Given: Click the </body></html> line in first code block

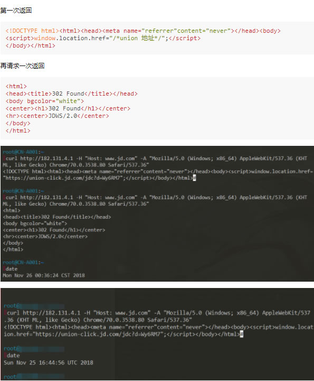Looking at the screenshot, I should [30, 45].
